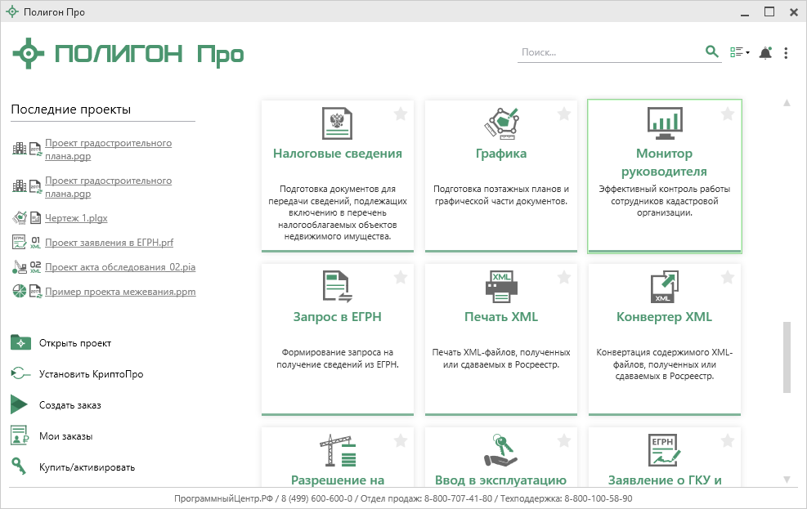This screenshot has width=807, height=509.
Task: Open the three-dot options menu
Action: click(x=786, y=53)
